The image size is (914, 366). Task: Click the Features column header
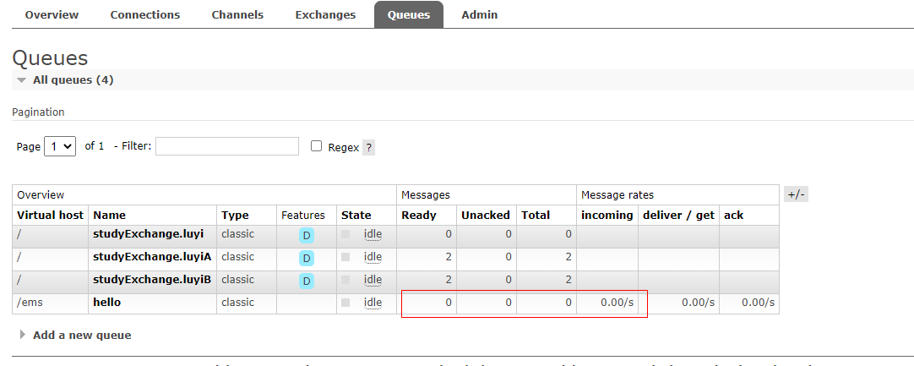coord(302,215)
